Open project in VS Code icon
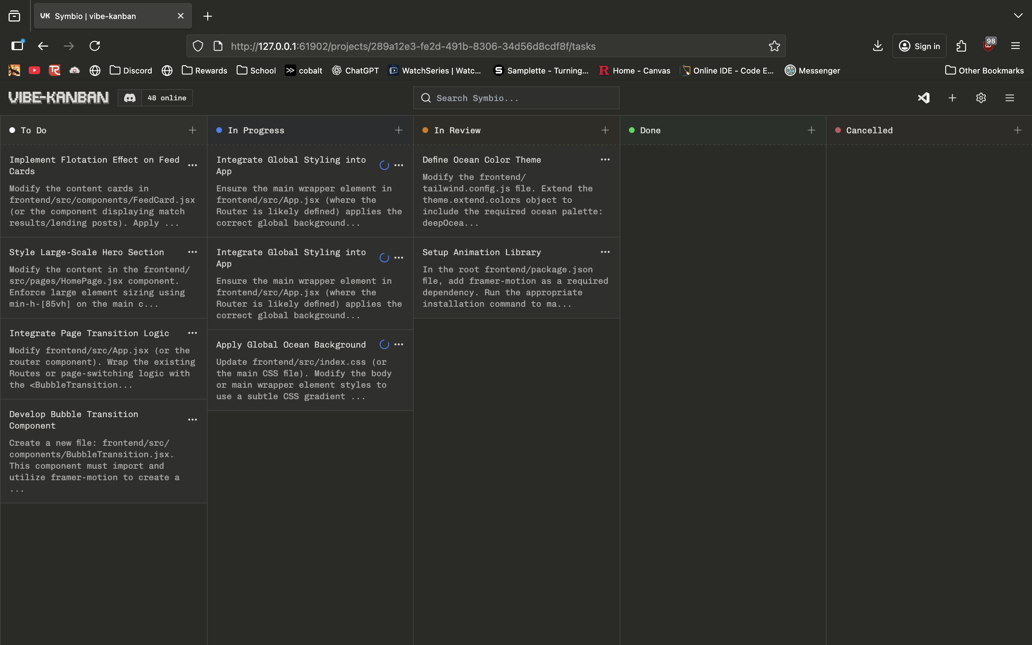The image size is (1032, 645). tap(924, 98)
